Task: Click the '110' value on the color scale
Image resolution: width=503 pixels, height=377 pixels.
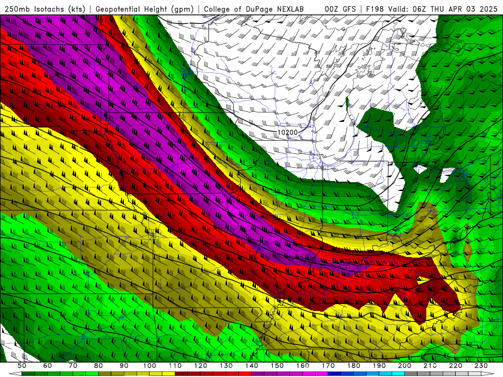Action: coord(175,366)
